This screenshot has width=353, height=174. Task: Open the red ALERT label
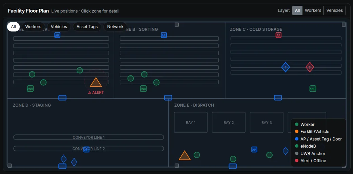[96, 92]
